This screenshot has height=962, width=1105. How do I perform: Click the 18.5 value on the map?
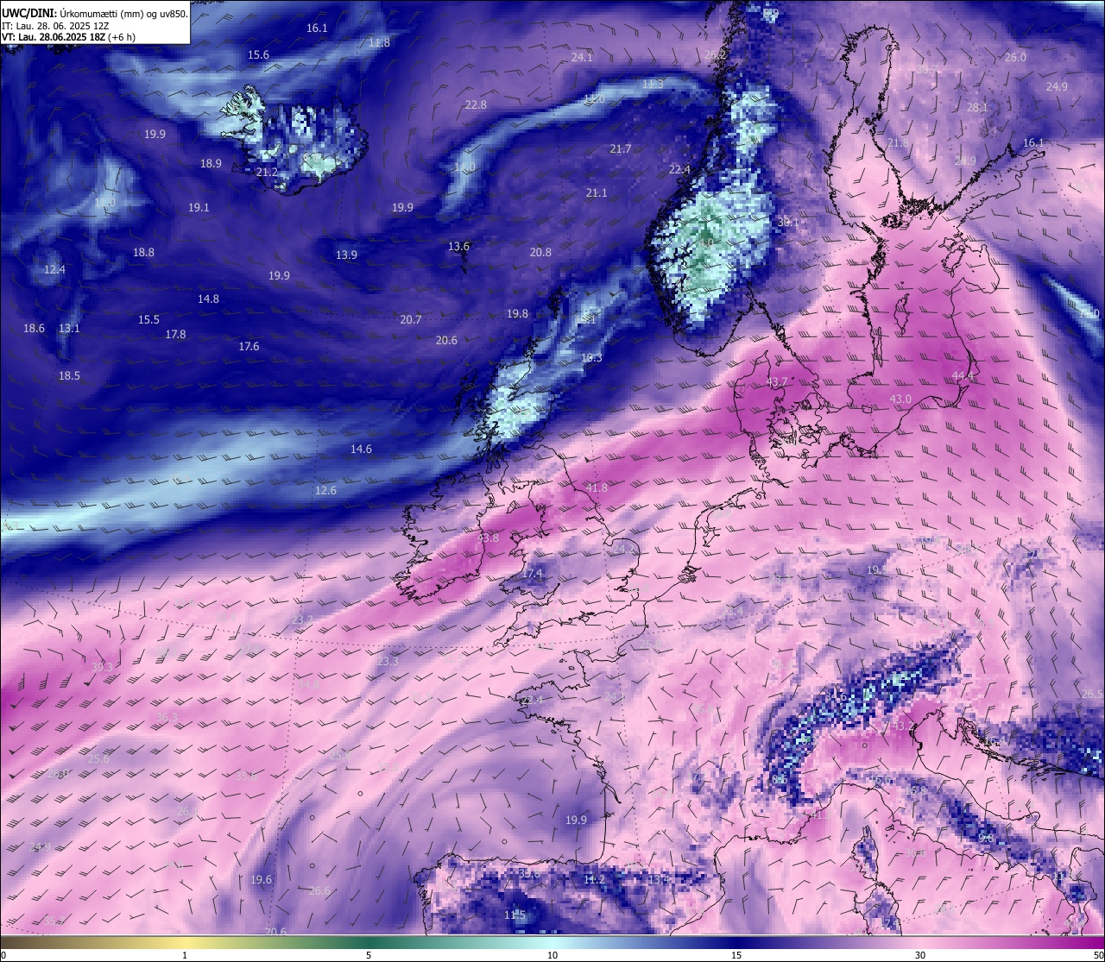(69, 376)
